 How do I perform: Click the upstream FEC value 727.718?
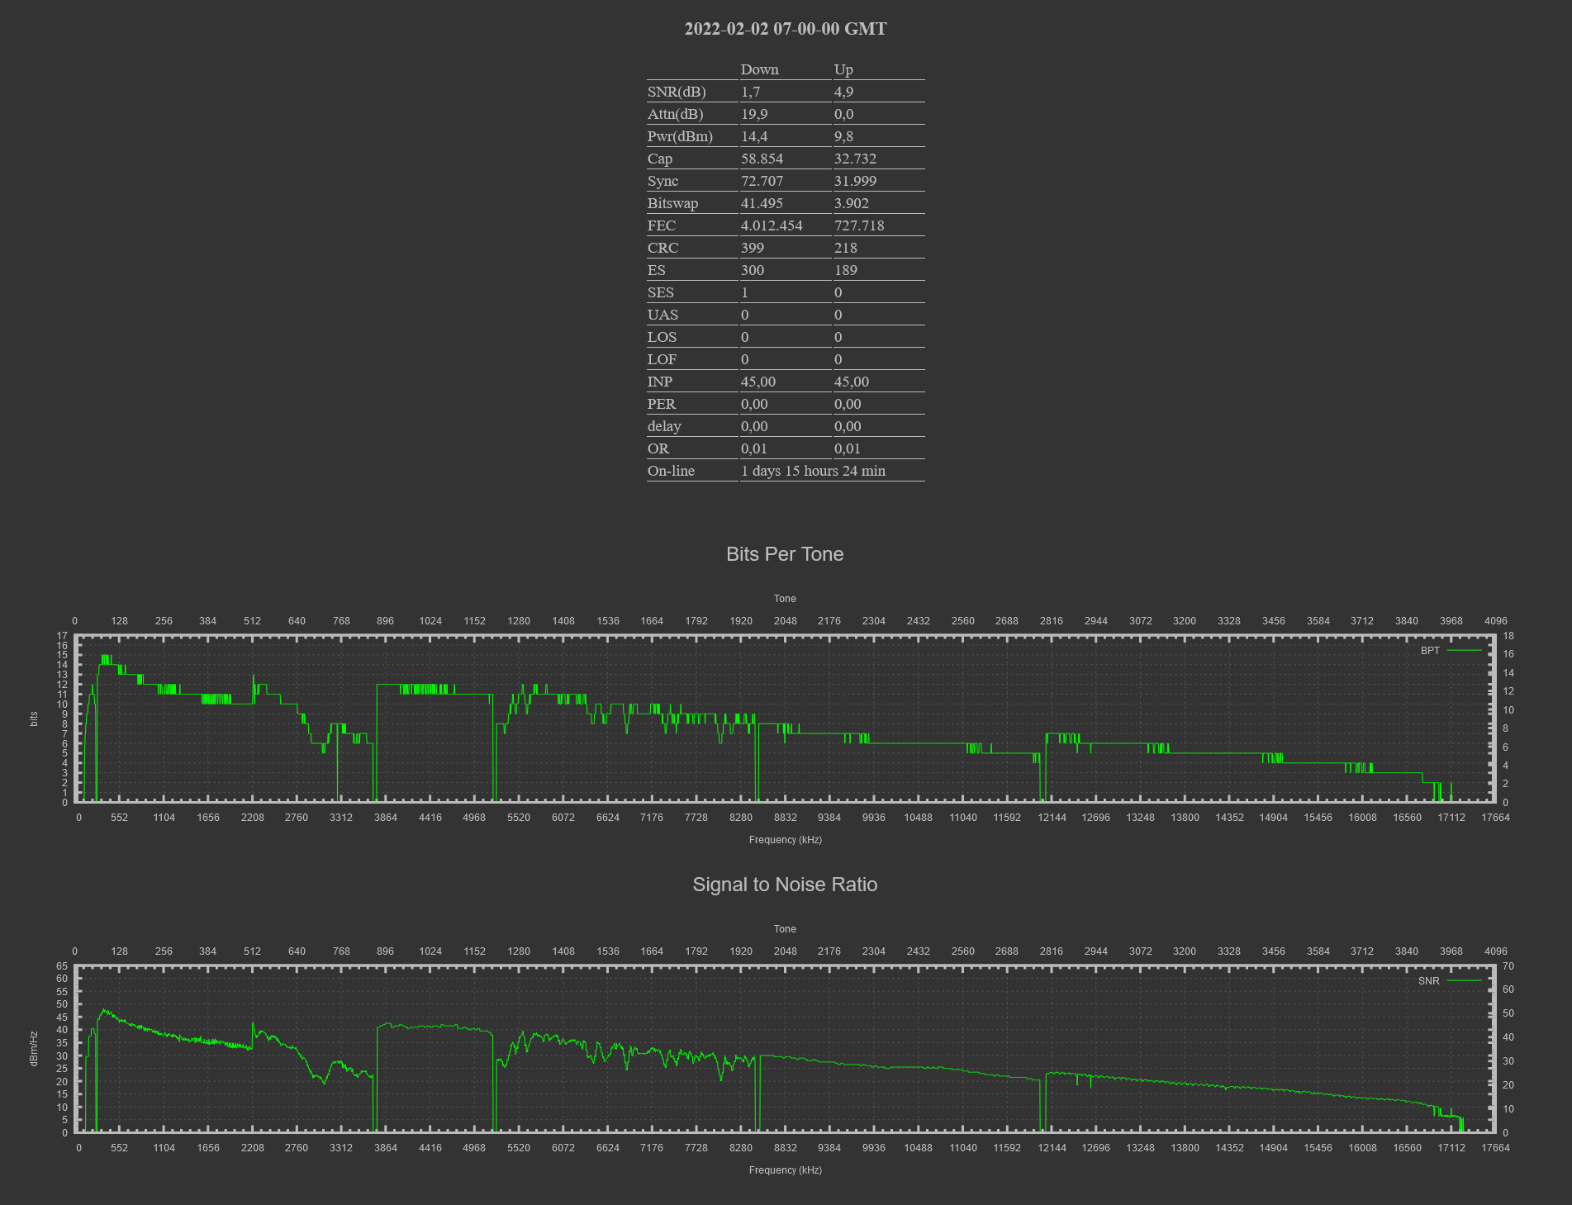(859, 225)
